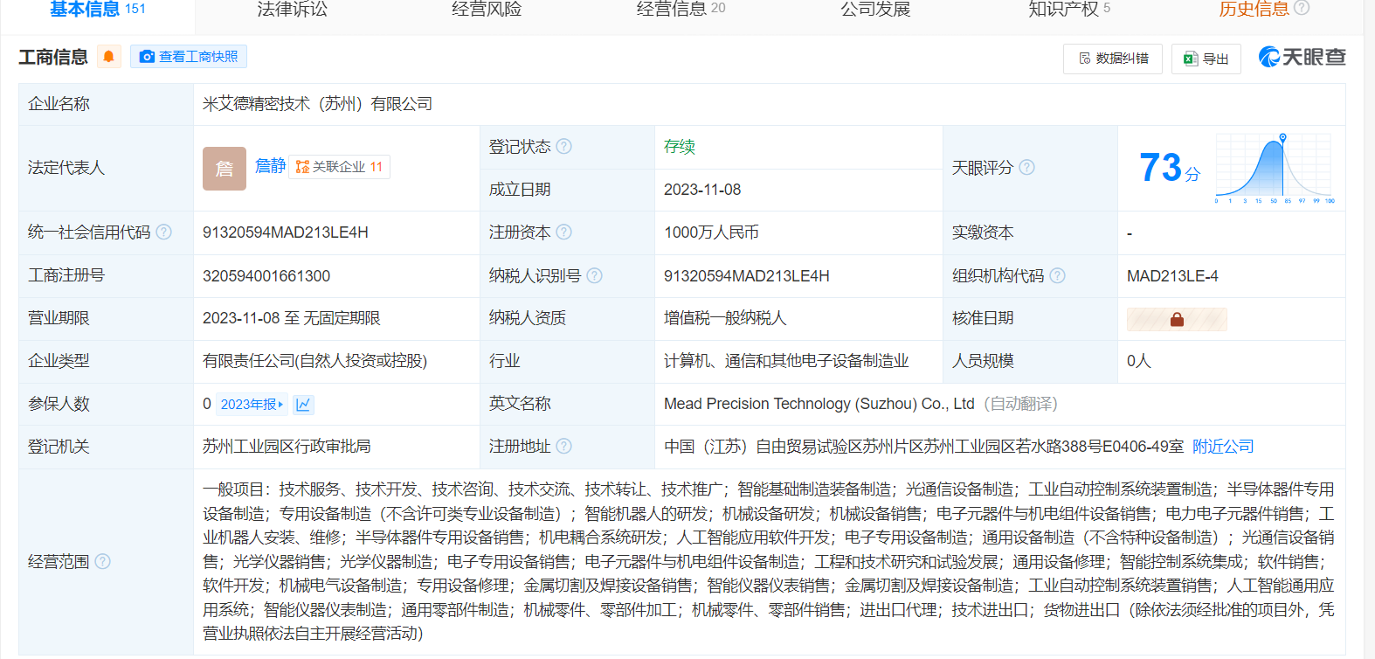1375x659 pixels.
Task: Click help icon beside 注册资本
Action: click(564, 232)
